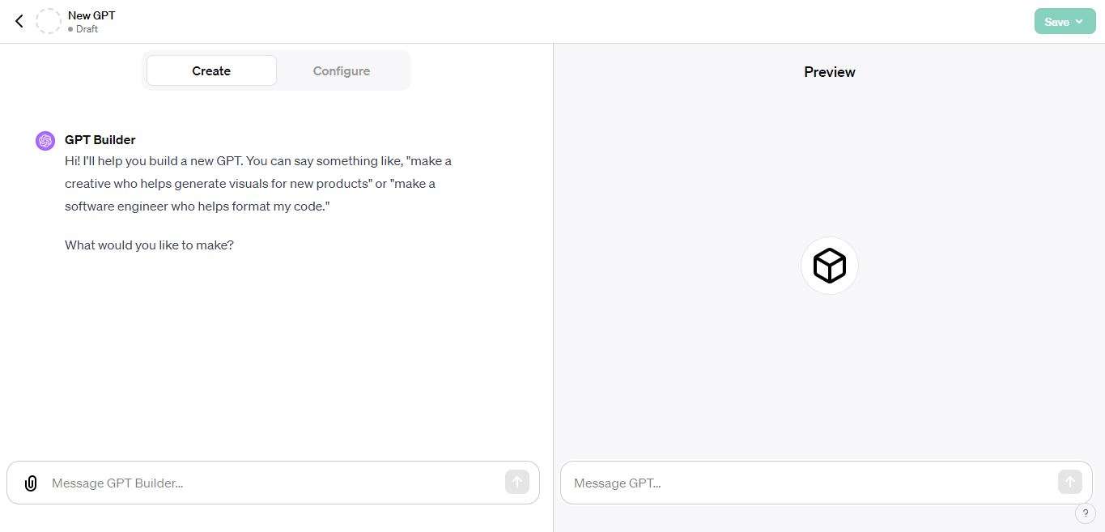
Task: Click the back arrow to leave the builder
Action: coord(19,21)
